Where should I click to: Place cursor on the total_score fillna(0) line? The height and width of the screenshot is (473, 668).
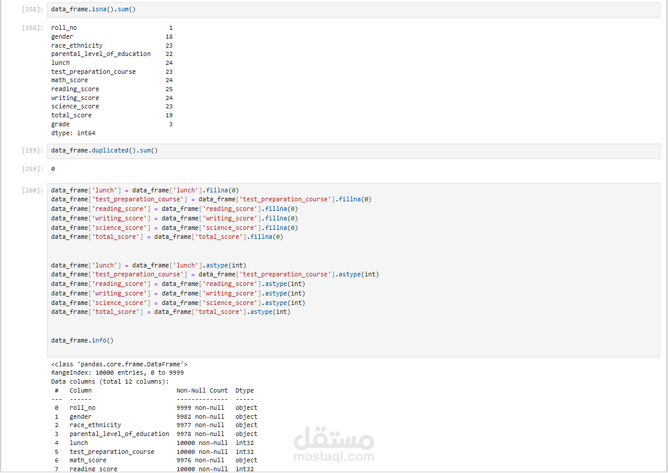point(167,237)
